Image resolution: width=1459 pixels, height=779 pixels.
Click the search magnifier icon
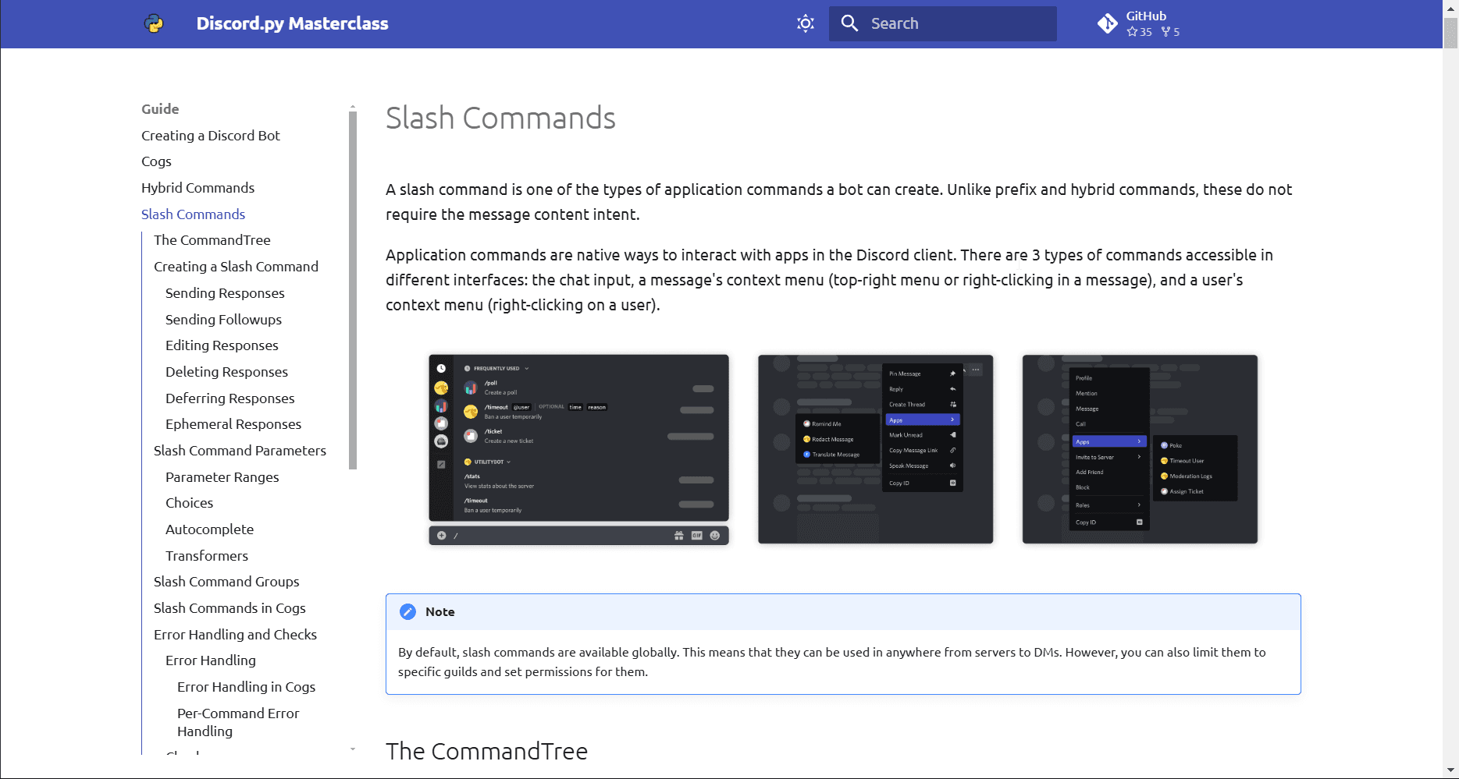(849, 23)
